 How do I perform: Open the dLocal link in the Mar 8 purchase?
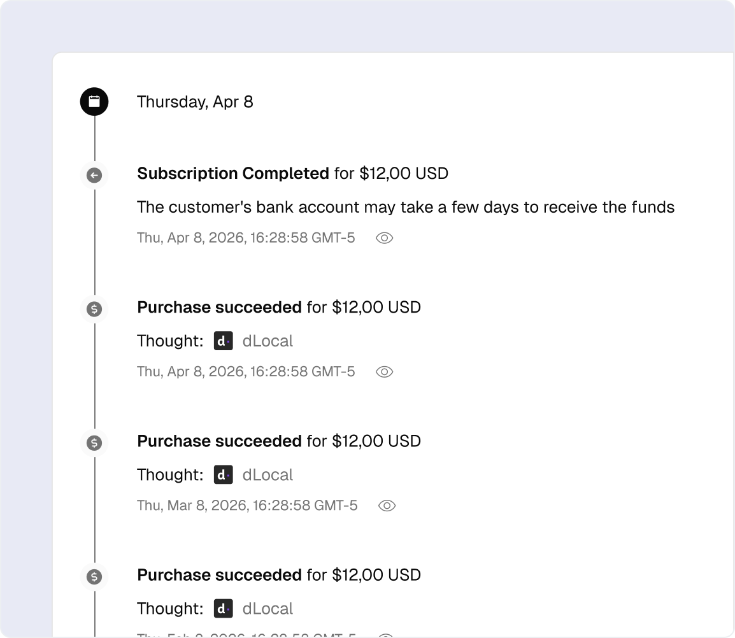(268, 475)
